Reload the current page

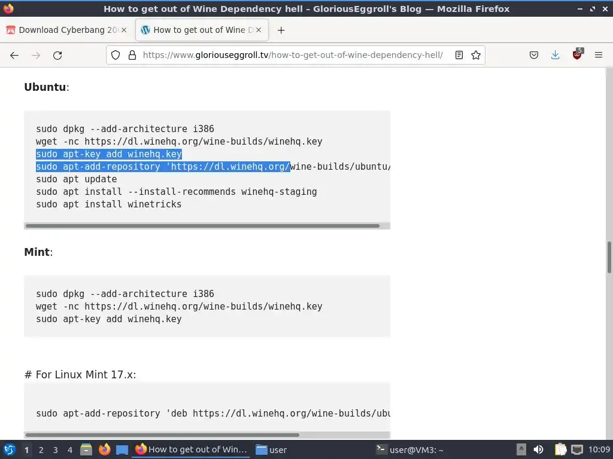coord(57,56)
